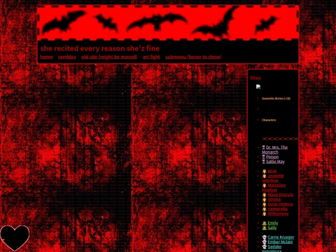
Task: Follow the Jeanette Voerman link
Action: (273, 178)
